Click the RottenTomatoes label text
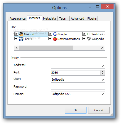Screen dimensions: 121x124 (69, 39)
